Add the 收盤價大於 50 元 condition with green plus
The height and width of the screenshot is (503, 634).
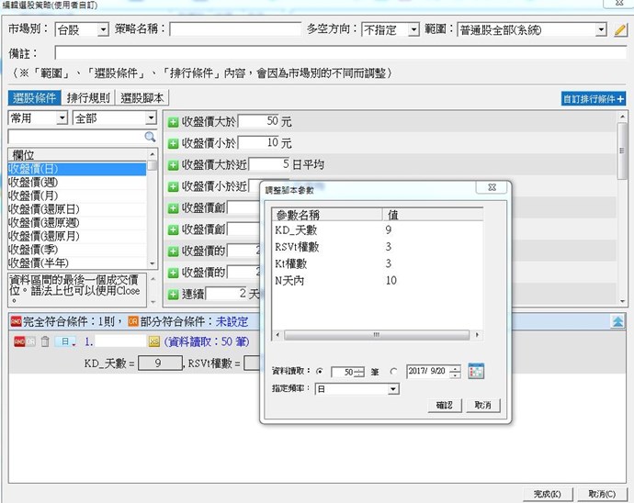(x=173, y=121)
